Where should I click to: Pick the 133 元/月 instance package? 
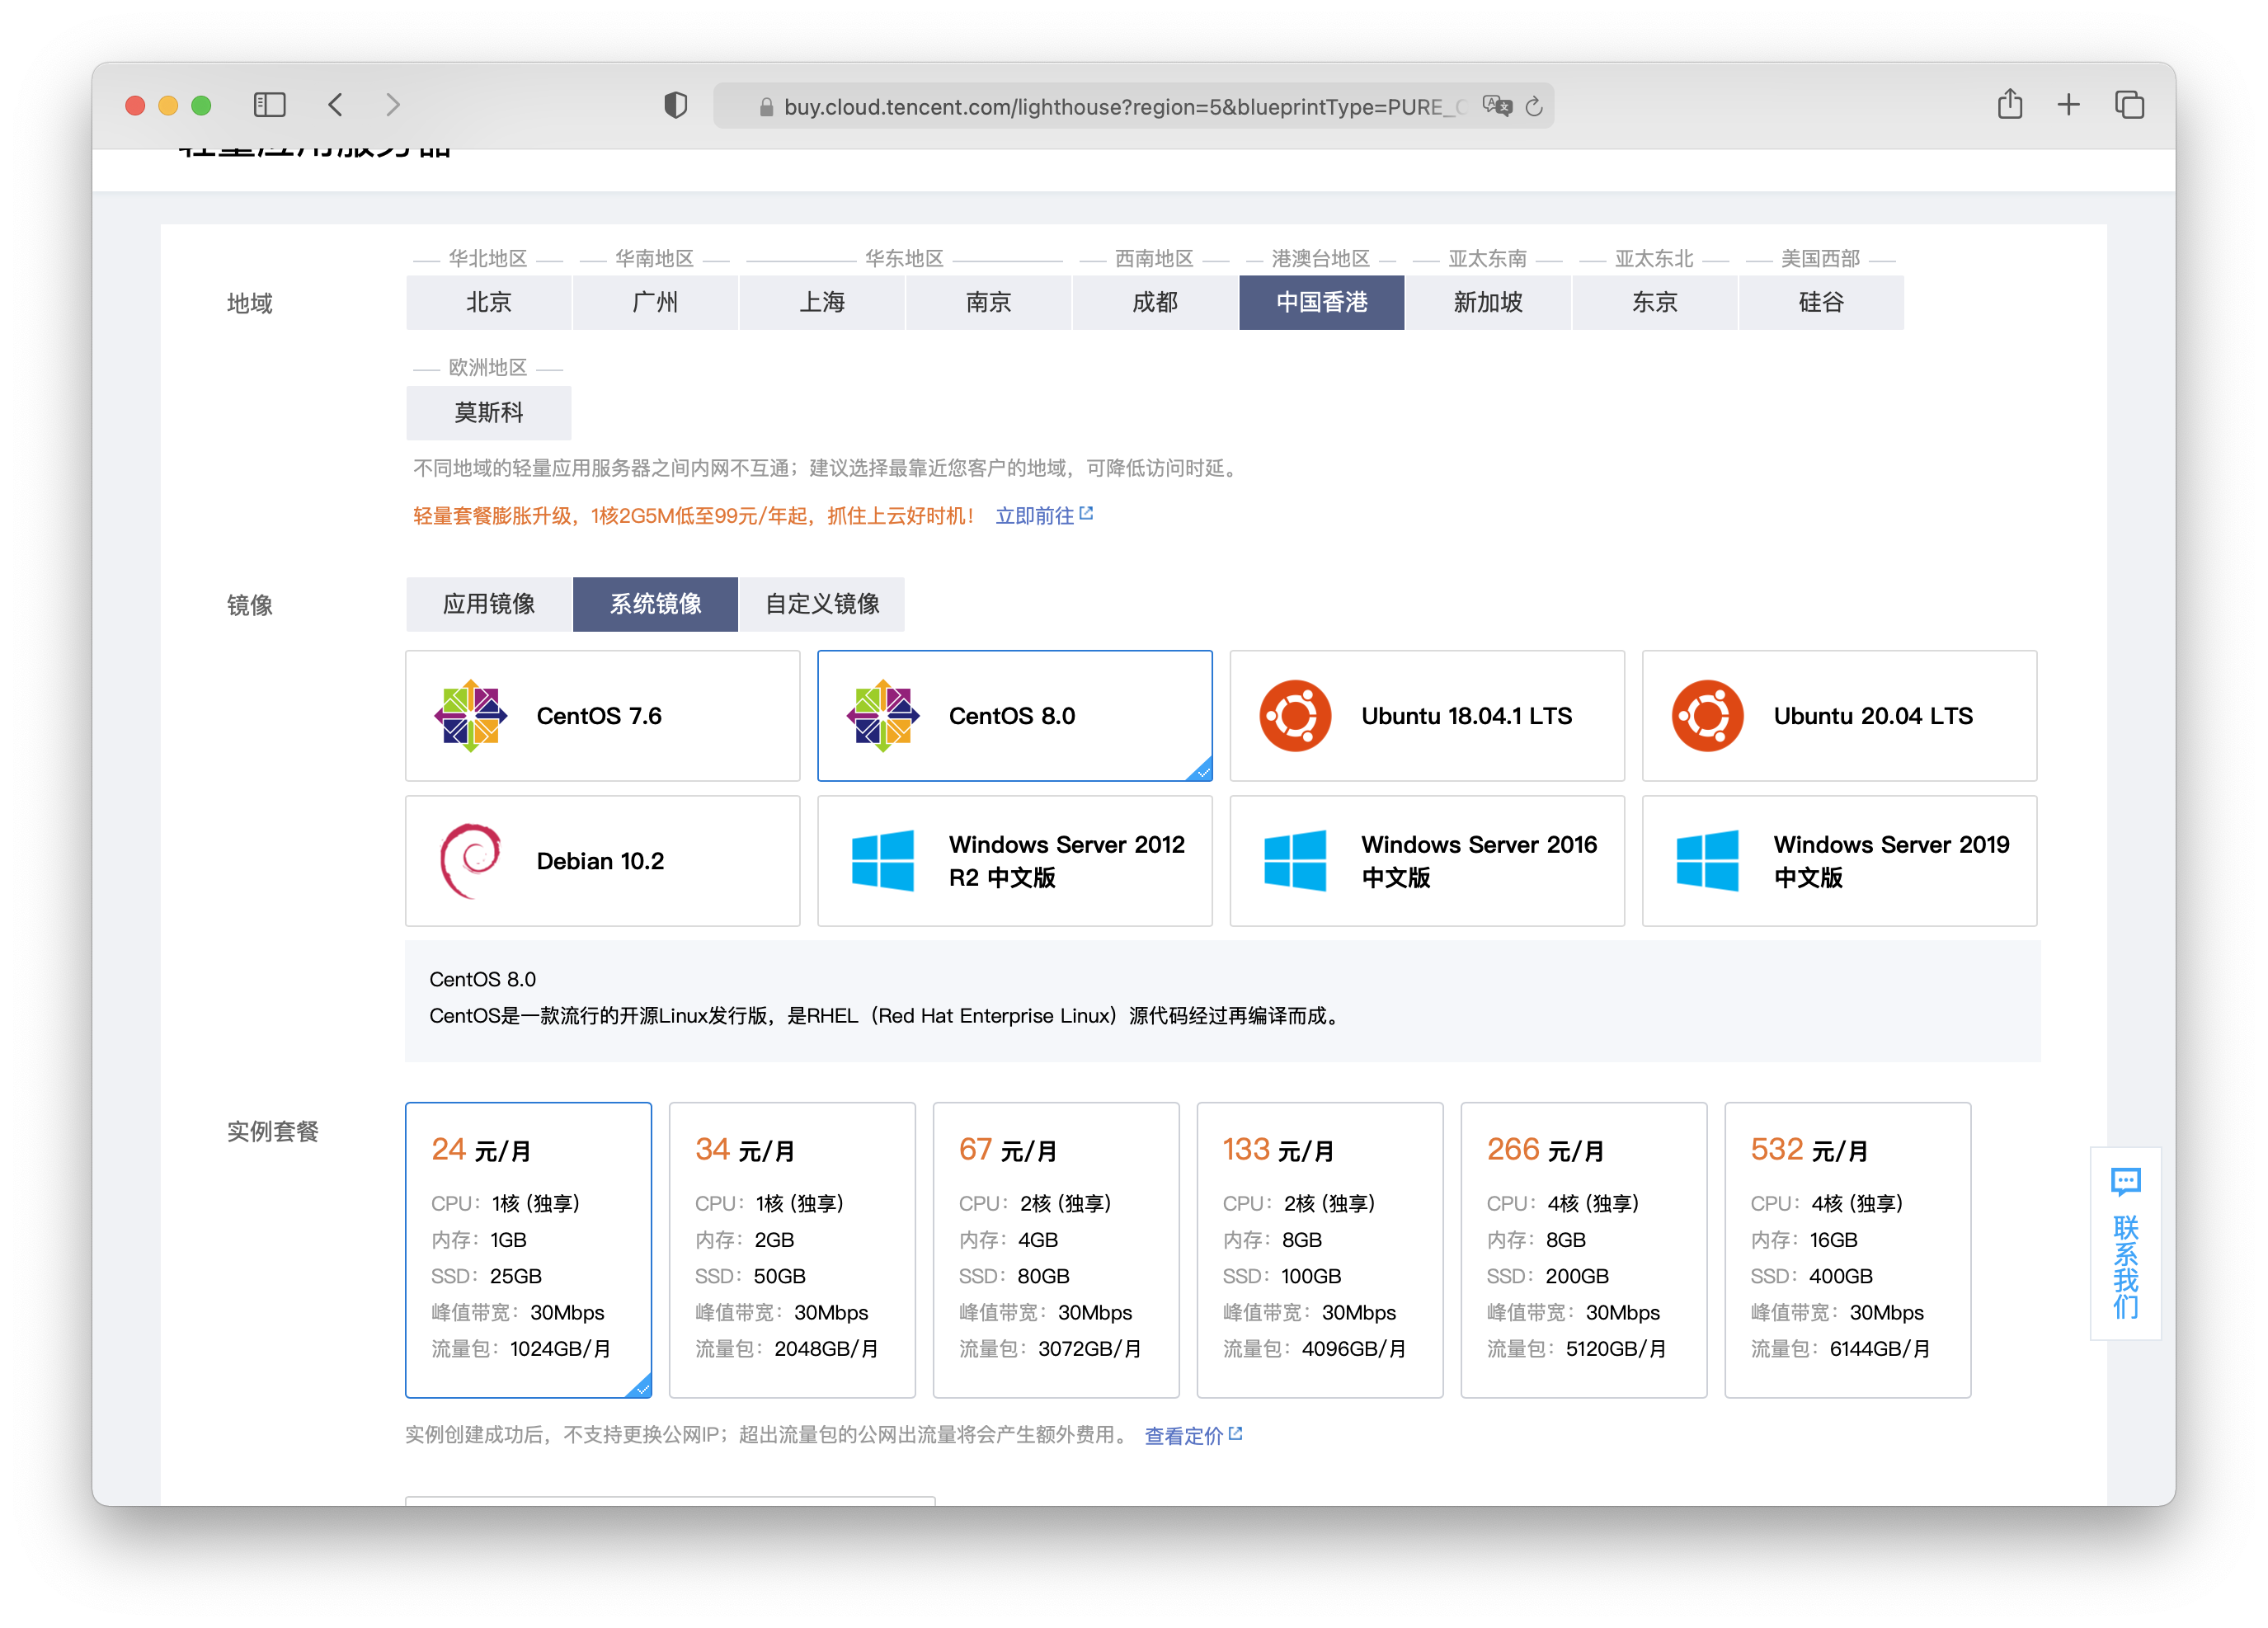tap(1319, 1249)
